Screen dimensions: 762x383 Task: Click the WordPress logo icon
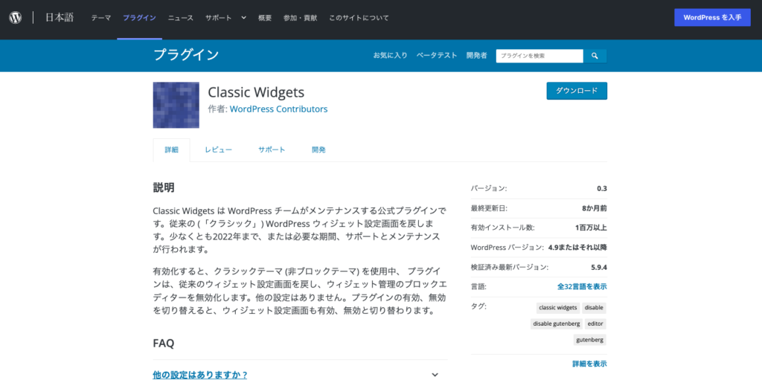[x=16, y=17]
